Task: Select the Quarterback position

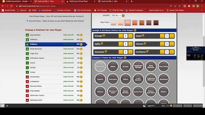Action: click(55, 35)
